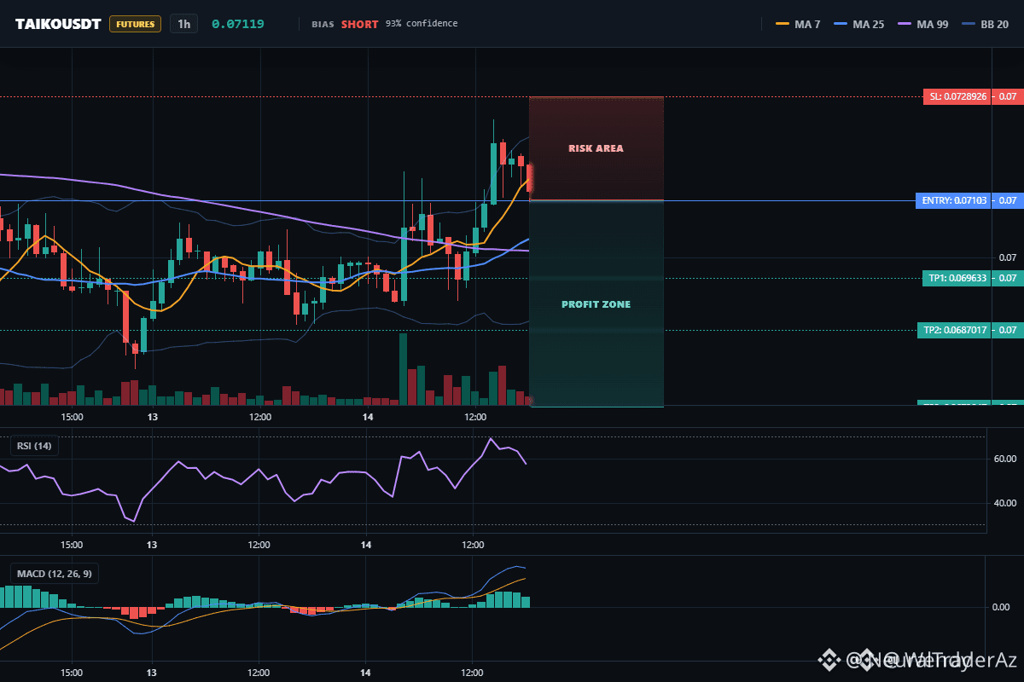The image size is (1024, 682).
Task: Click the 0.07119 current price value
Action: click(237, 24)
